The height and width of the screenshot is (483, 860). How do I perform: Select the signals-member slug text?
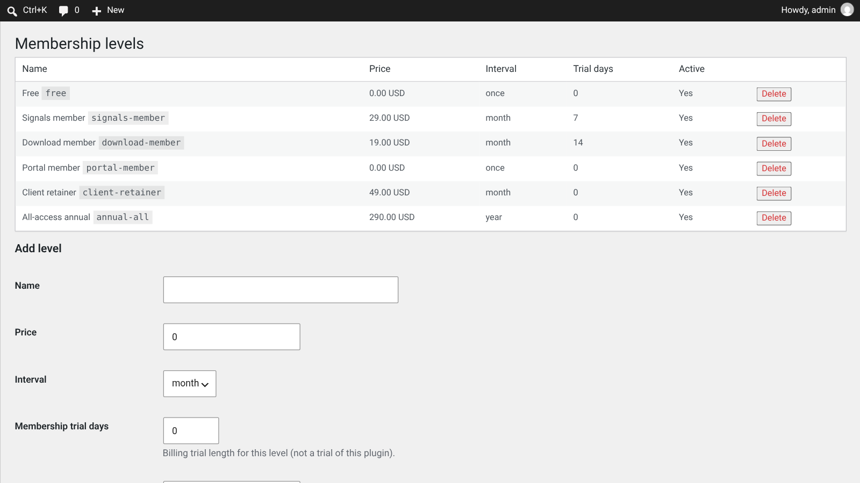[x=128, y=118]
